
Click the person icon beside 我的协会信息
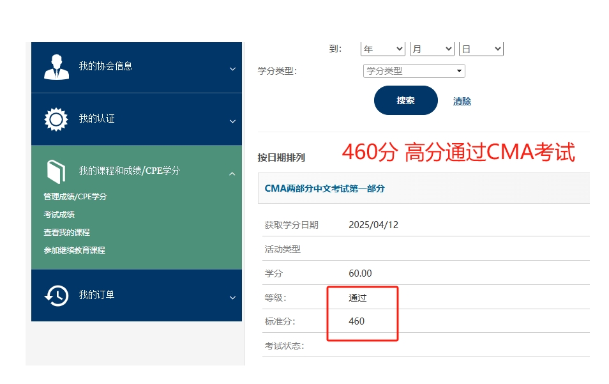(x=56, y=67)
